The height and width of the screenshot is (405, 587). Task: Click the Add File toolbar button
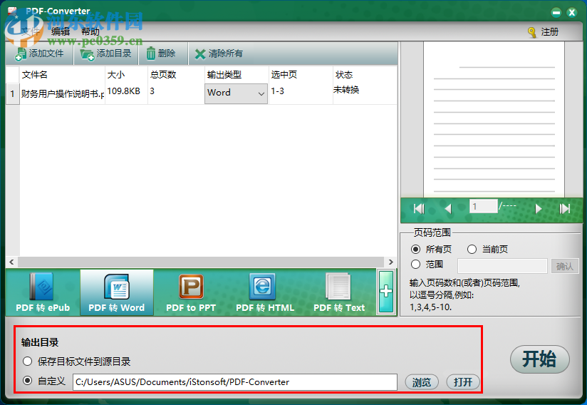coord(39,53)
